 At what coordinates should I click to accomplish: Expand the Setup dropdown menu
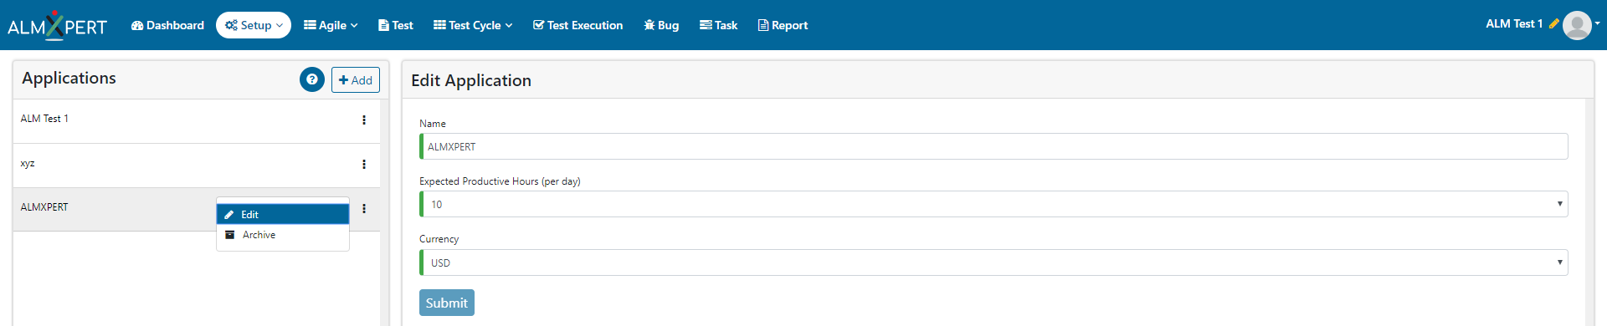point(254,25)
